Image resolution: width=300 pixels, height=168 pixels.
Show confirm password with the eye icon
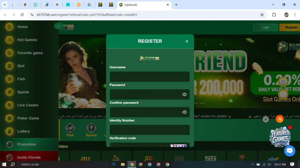coord(185,112)
